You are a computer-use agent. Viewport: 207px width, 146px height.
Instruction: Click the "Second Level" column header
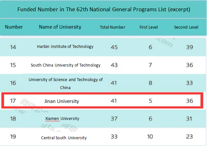coord(186,27)
